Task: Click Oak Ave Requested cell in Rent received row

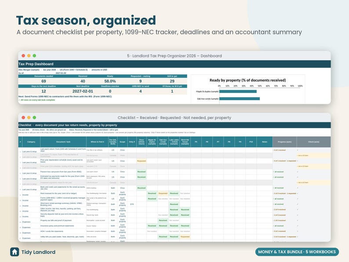Action: click(163, 193)
